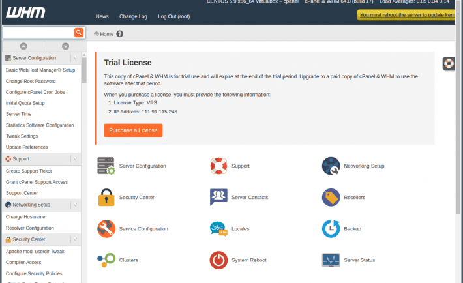The height and width of the screenshot is (283, 463).
Task: Click the Security Center padlock icon
Action: [x=106, y=198]
